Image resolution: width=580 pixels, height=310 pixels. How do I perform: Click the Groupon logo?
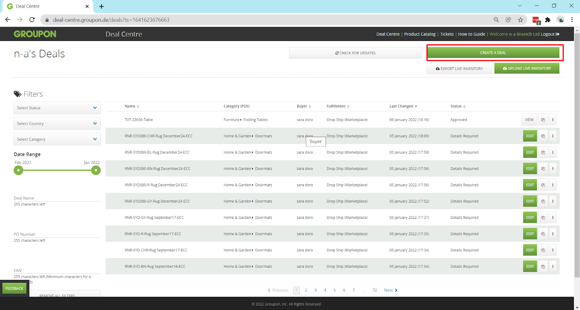pyautogui.click(x=35, y=34)
